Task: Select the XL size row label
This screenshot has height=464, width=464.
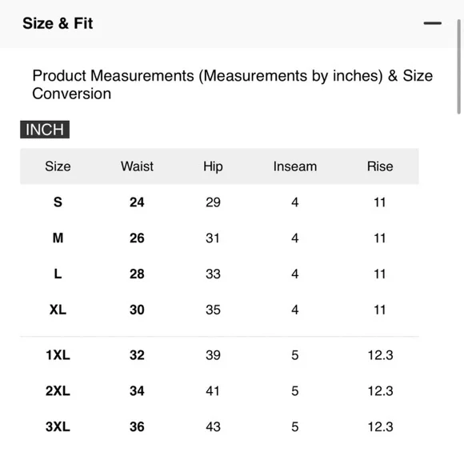Action: (58, 310)
